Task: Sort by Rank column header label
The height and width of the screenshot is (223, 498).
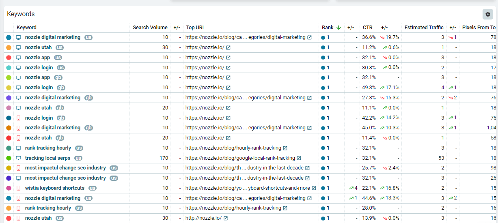Action: [328, 28]
